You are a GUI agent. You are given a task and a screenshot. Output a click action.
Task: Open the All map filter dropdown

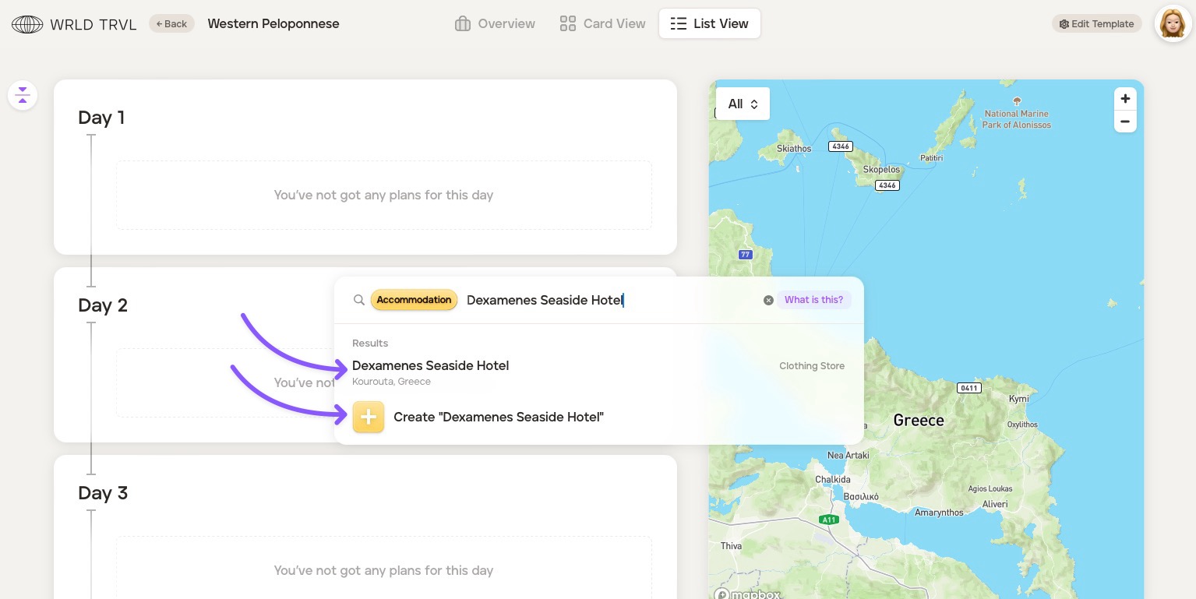click(743, 104)
